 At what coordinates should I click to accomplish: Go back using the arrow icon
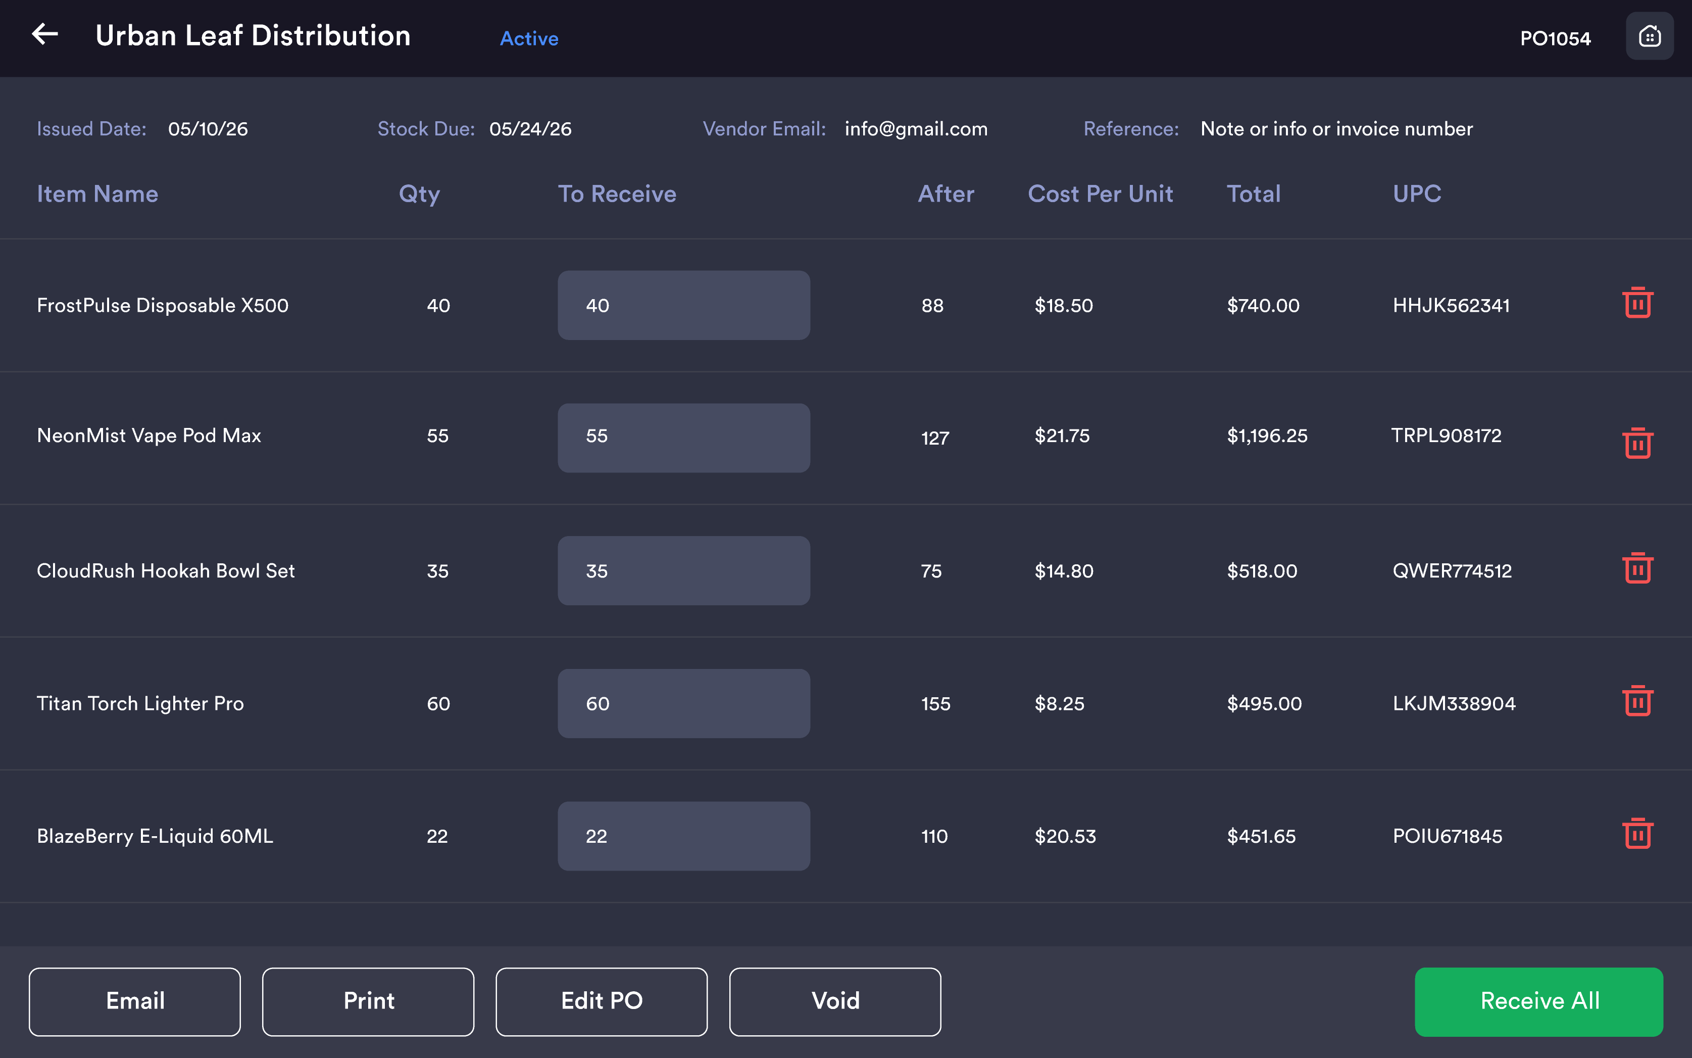(45, 33)
